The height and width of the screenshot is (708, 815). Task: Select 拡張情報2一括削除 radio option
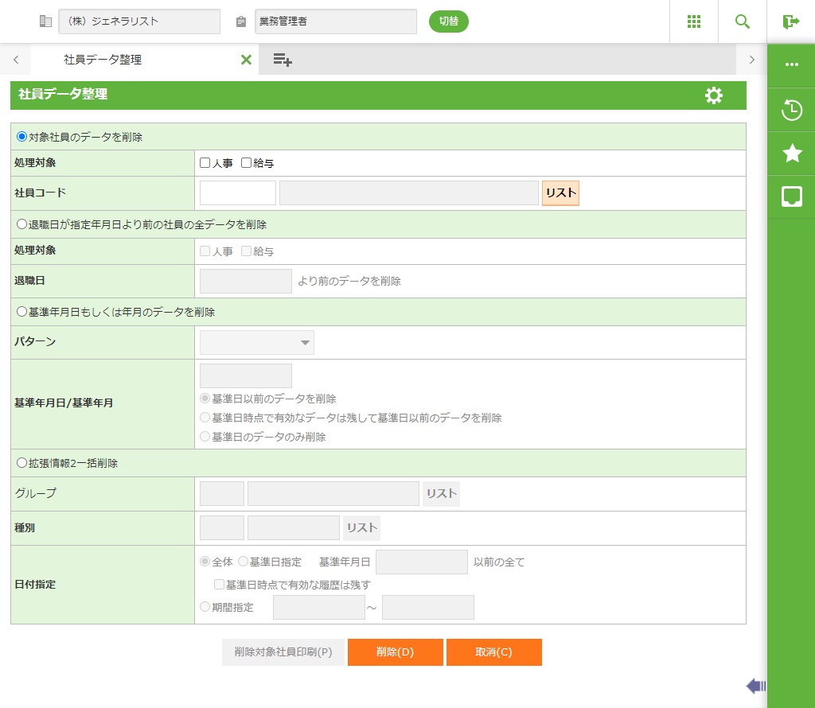[x=22, y=463]
